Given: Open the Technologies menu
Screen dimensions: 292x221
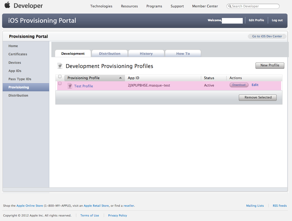Looking at the screenshot, I should pos(101,6).
